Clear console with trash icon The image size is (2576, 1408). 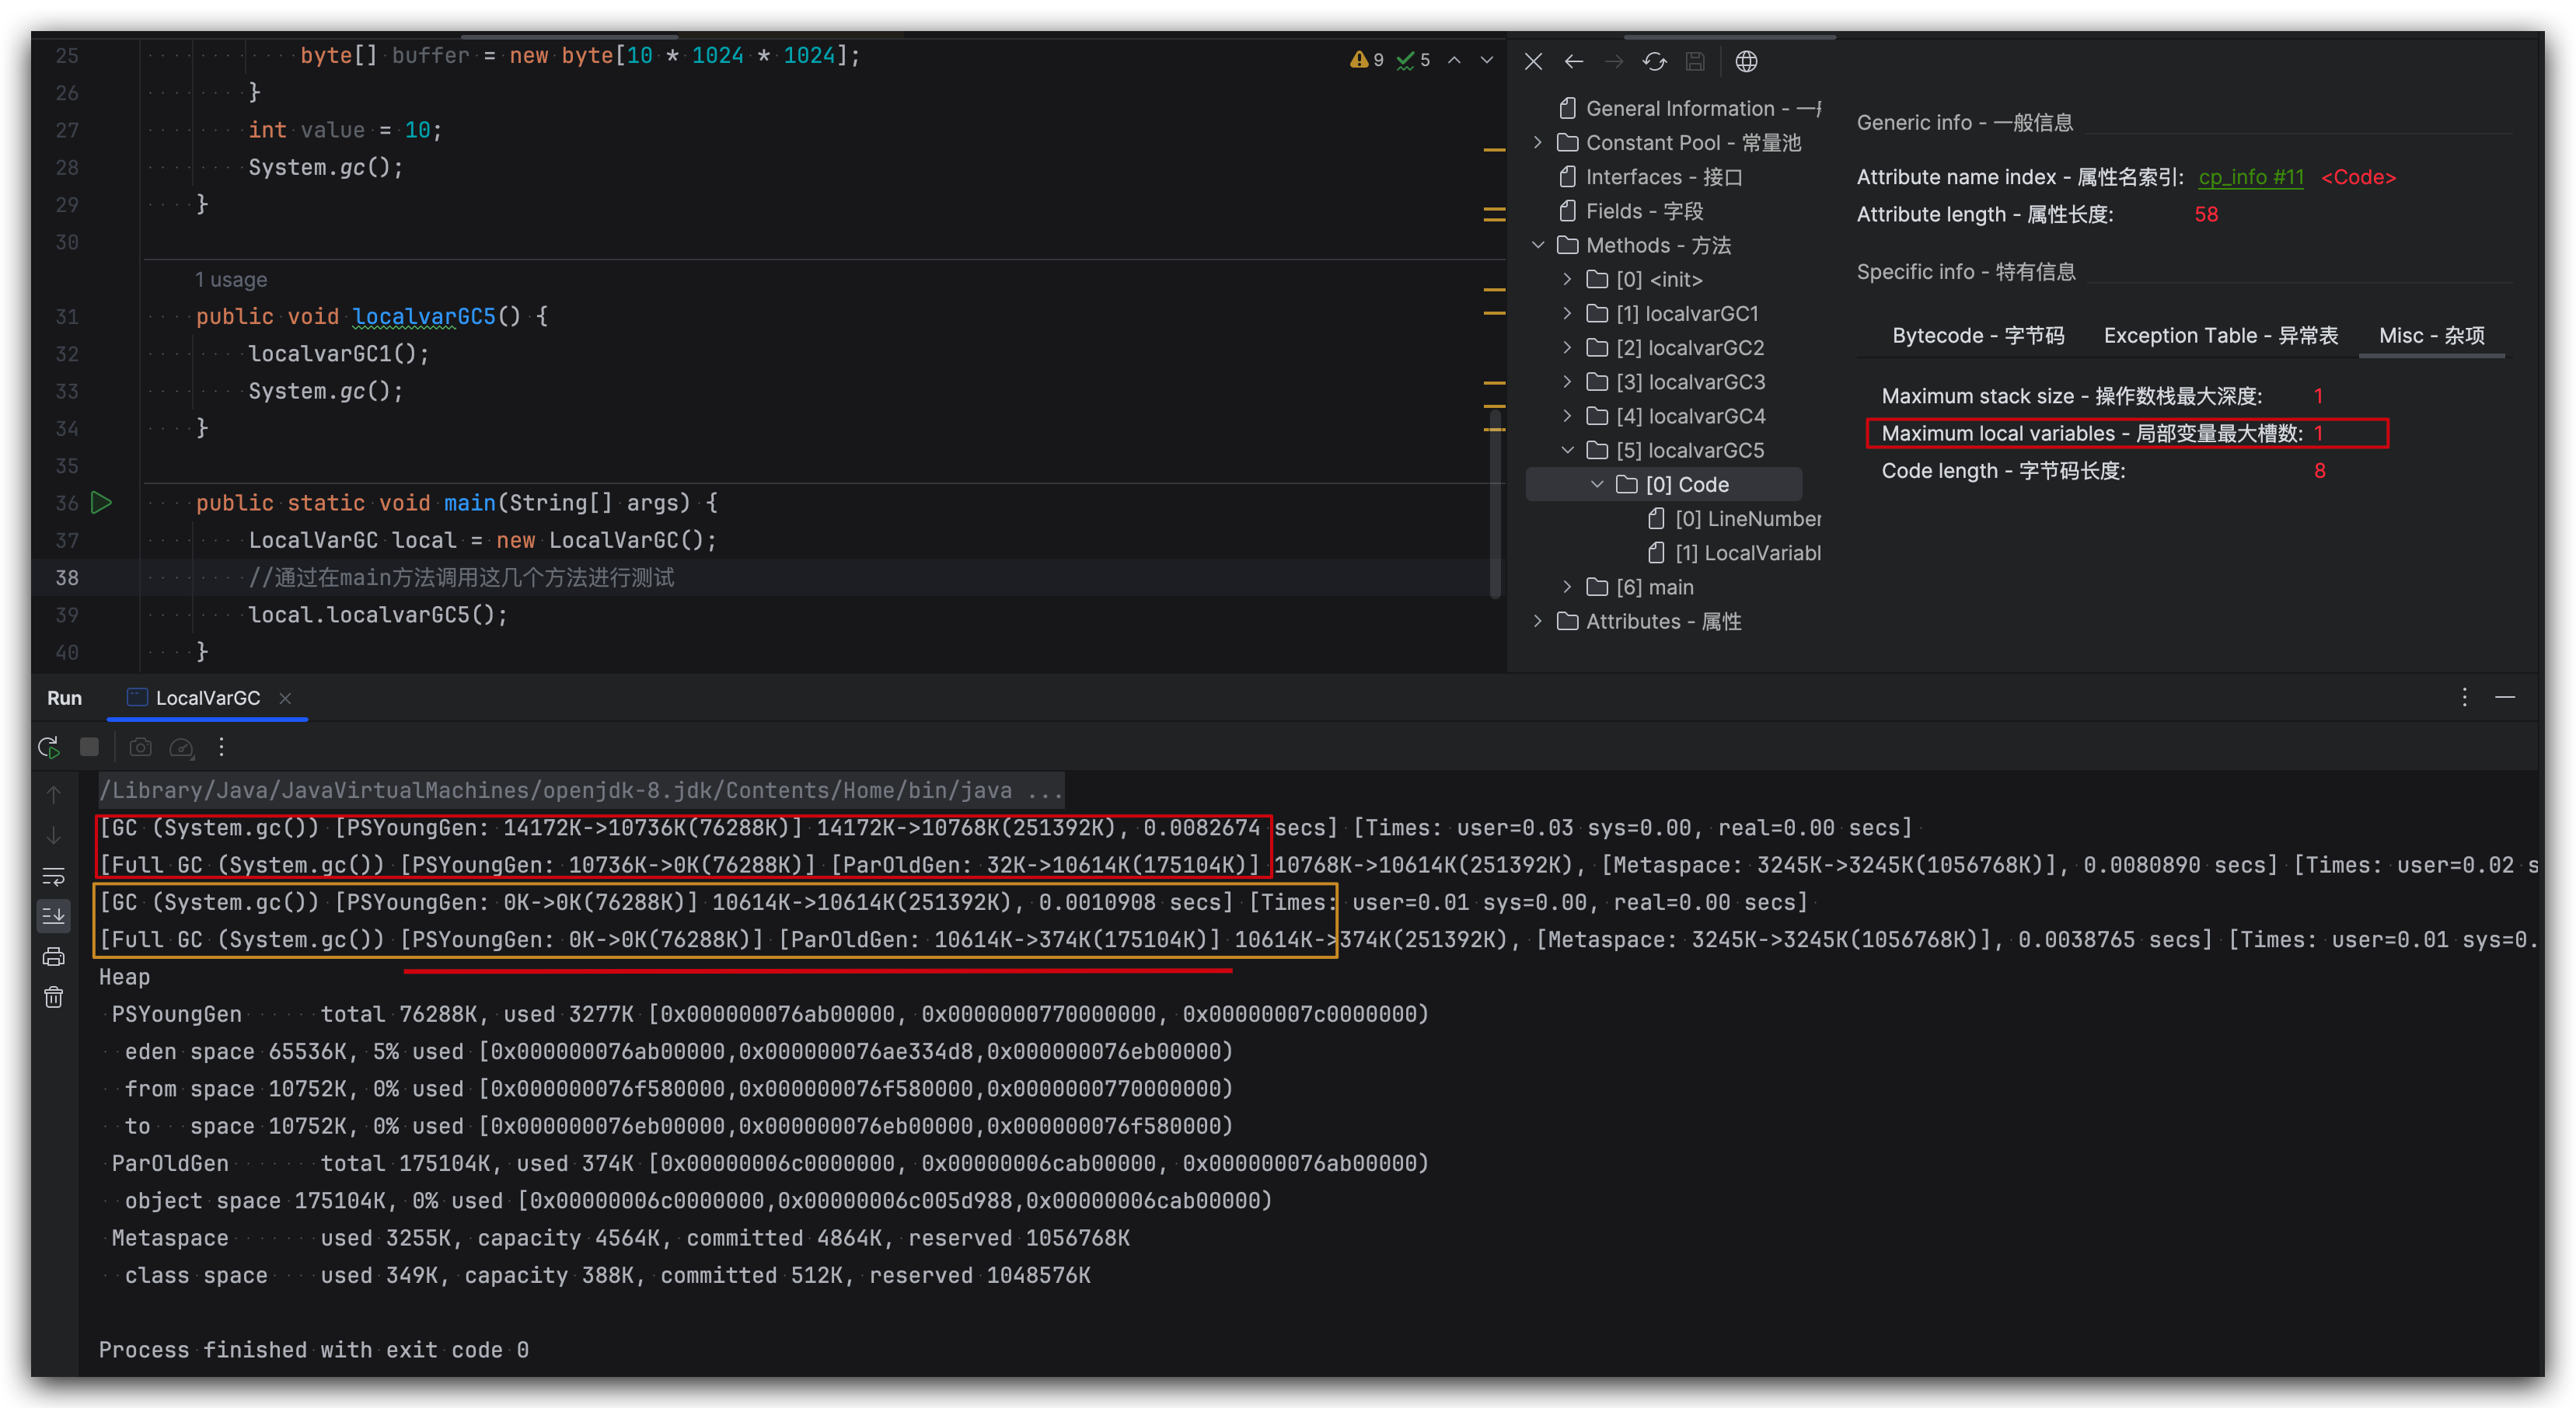pos(54,997)
